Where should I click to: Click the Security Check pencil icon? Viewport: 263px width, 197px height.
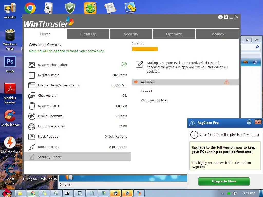(x=32, y=157)
